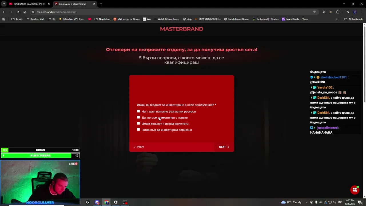Open the fx extension icon
The width and height of the screenshot is (366, 206).
click(324, 12)
